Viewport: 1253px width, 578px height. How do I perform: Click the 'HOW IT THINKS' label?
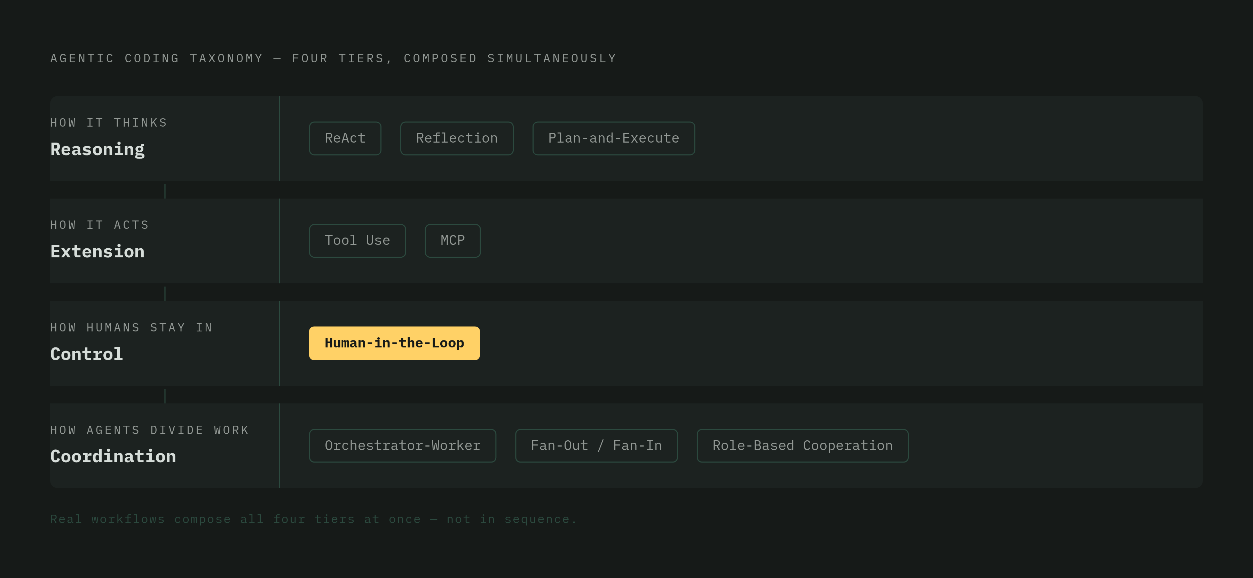point(109,122)
